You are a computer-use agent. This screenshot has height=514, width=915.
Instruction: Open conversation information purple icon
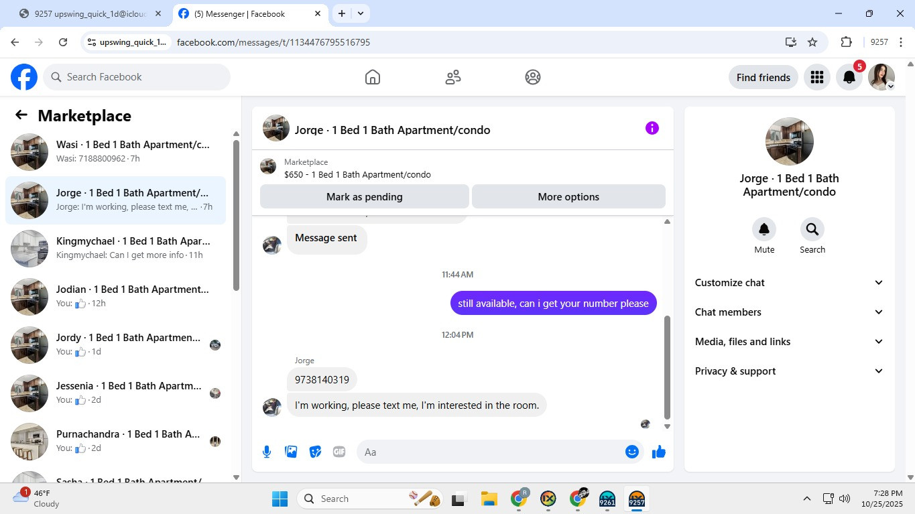click(652, 128)
